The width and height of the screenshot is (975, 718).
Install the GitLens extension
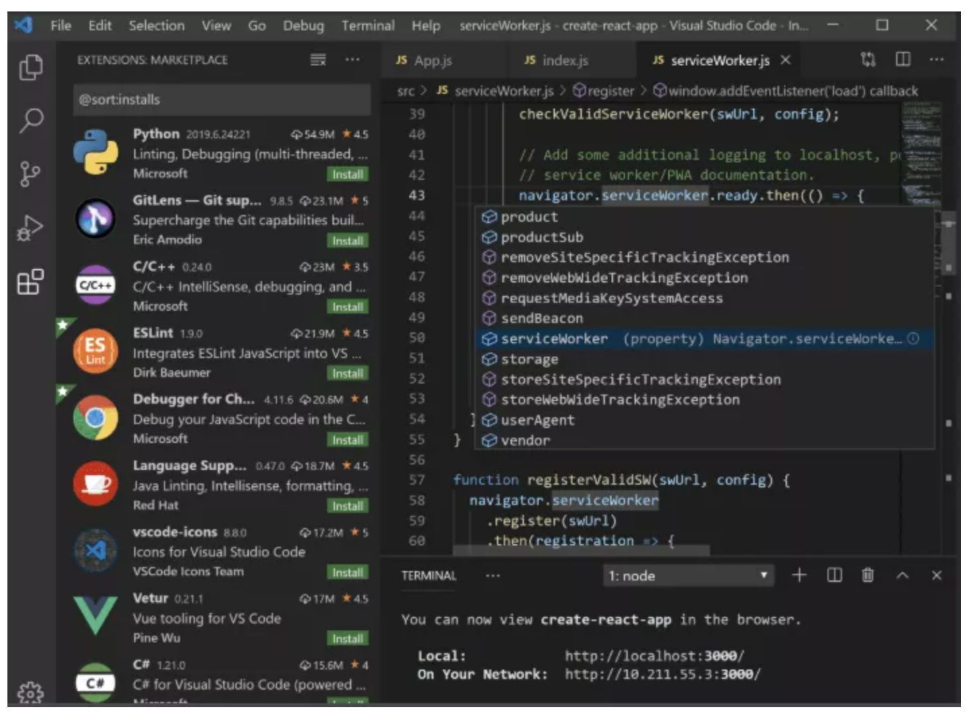(347, 241)
